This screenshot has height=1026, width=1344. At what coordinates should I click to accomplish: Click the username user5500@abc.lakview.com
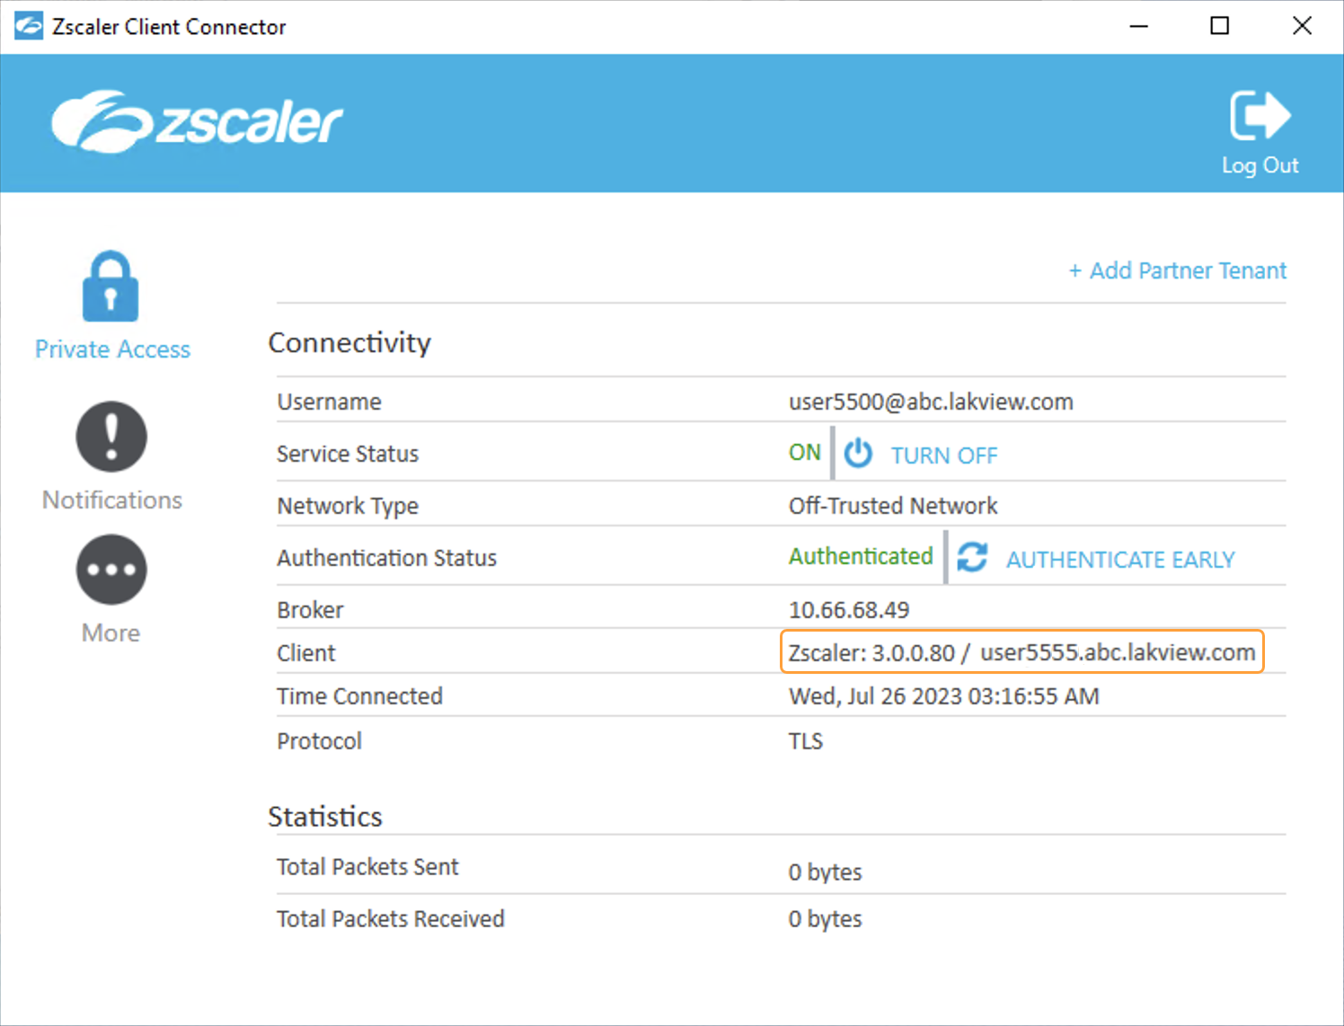point(931,402)
